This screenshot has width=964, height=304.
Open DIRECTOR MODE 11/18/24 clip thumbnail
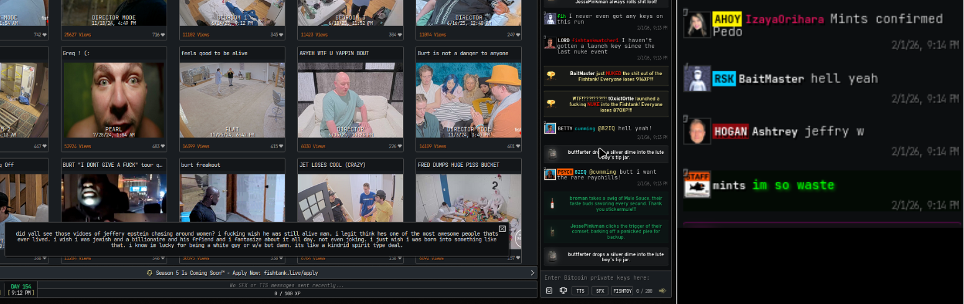coord(114,12)
